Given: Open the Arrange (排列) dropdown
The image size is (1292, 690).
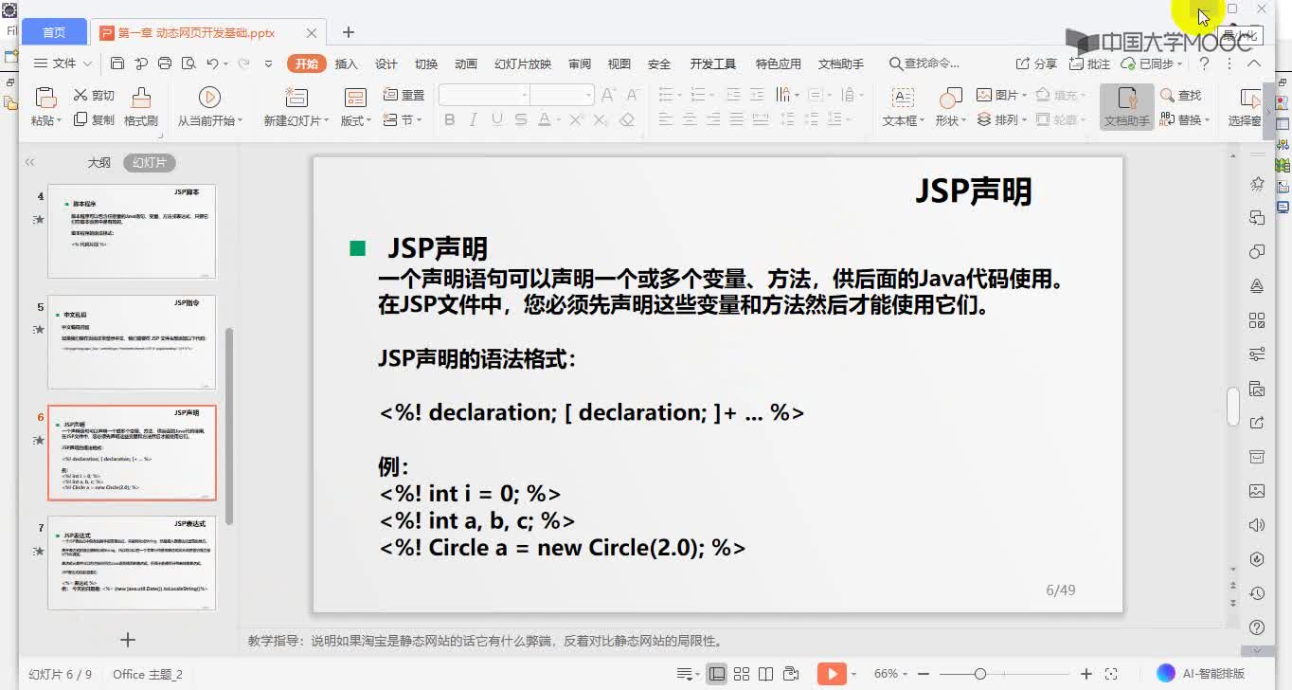Looking at the screenshot, I should pyautogui.click(x=1000, y=120).
